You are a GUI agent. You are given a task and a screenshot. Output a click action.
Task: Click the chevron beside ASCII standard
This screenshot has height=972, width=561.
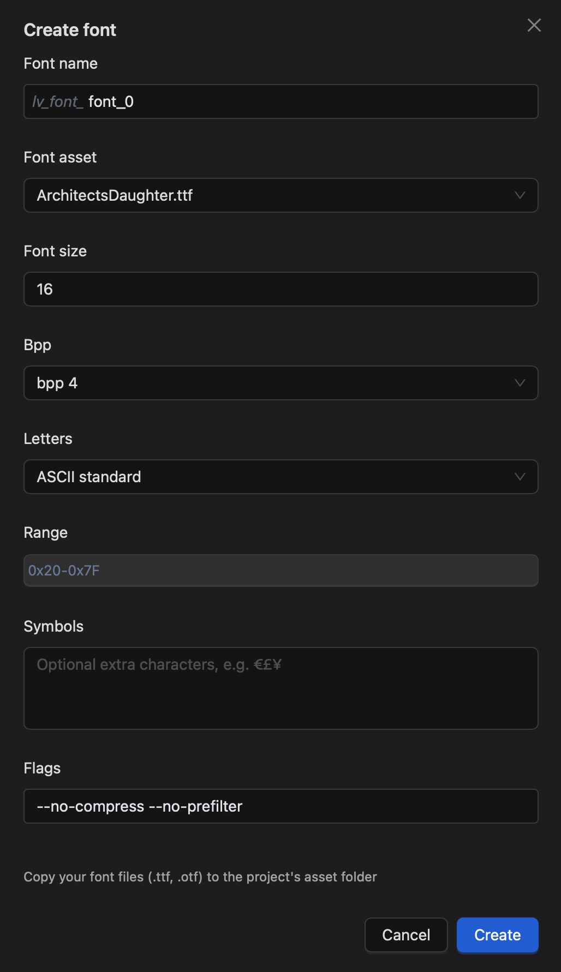coord(520,477)
